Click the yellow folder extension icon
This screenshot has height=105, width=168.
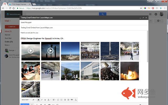149,8
